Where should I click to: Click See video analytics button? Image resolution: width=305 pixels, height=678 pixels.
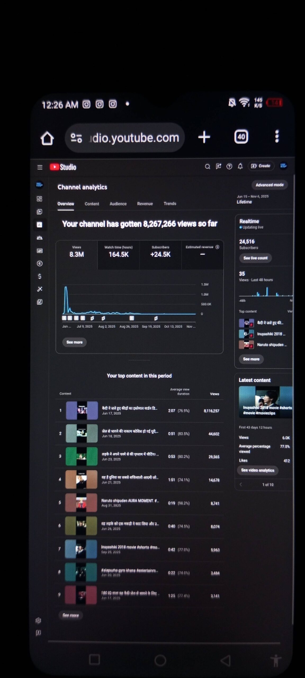[x=257, y=470]
